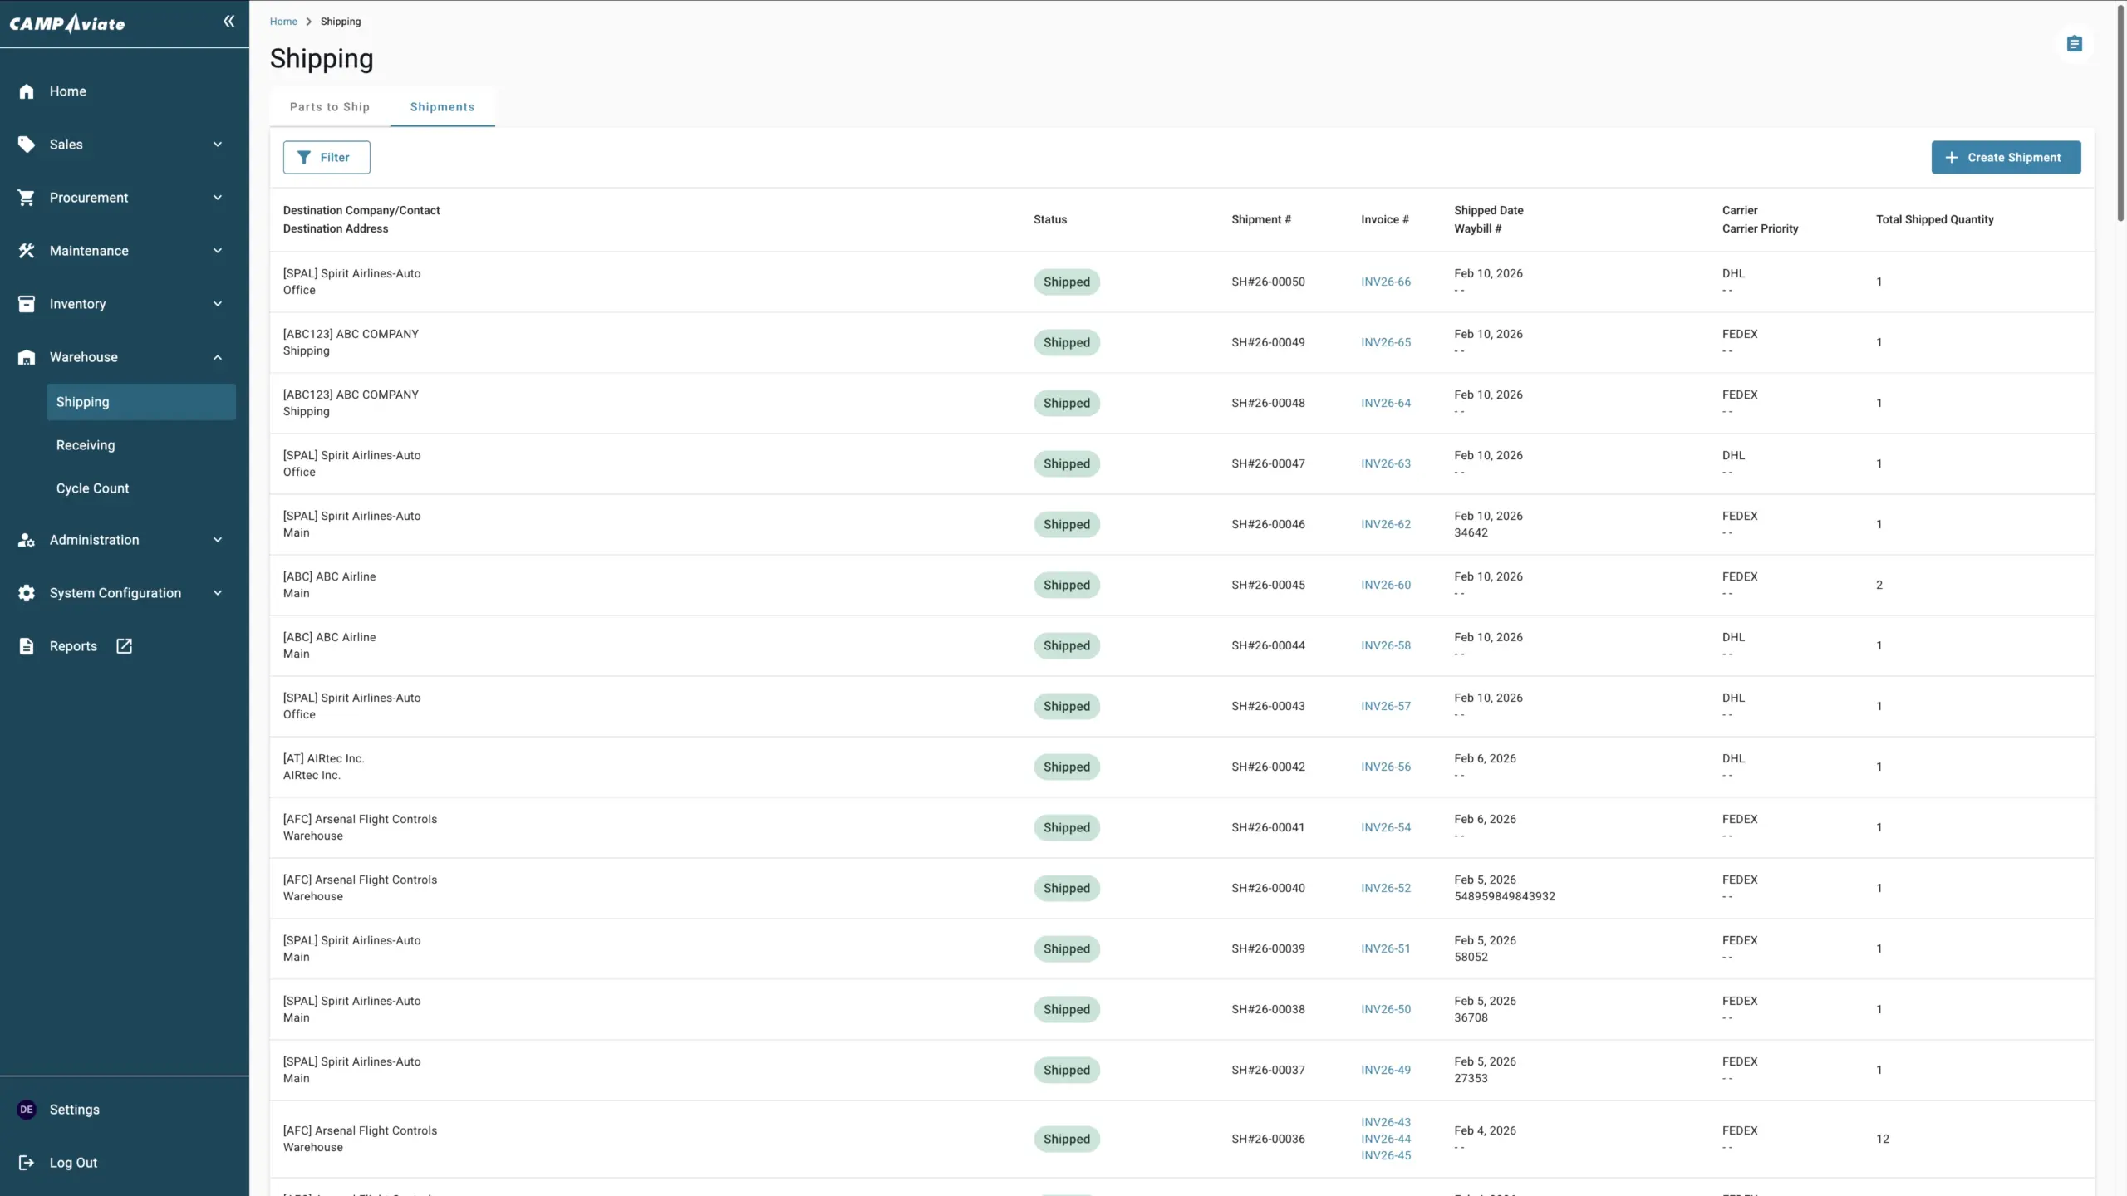The width and height of the screenshot is (2127, 1196).
Task: Expand the Sales menu chevron
Action: click(x=218, y=145)
